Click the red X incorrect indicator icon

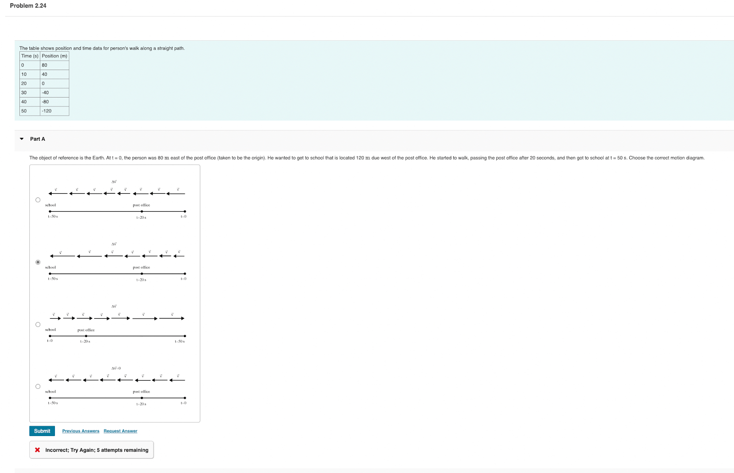[37, 450]
